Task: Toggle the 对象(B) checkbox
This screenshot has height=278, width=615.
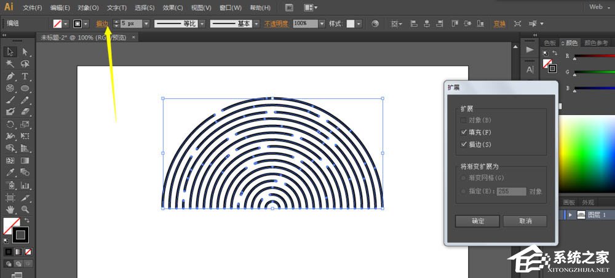Action: 464,120
